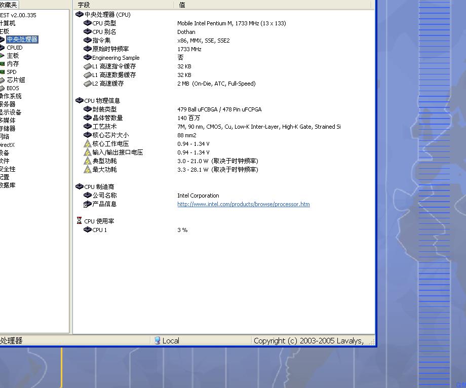This screenshot has width=466, height=388.
Task: Select the Intel Corporation company value
Action: 198,196
